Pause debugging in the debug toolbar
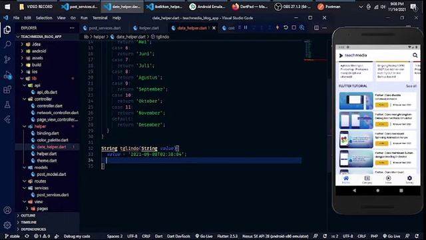The image size is (426, 240). [x=246, y=27]
